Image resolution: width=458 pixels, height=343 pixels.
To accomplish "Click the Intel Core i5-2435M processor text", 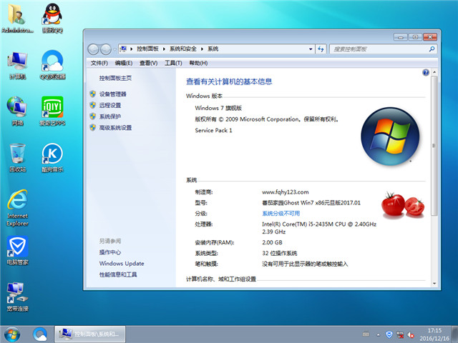I will [319, 228].
